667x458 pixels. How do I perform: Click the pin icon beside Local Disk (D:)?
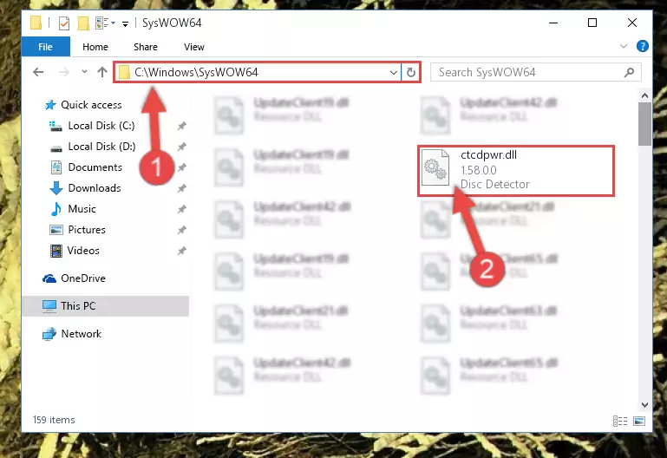(x=181, y=147)
